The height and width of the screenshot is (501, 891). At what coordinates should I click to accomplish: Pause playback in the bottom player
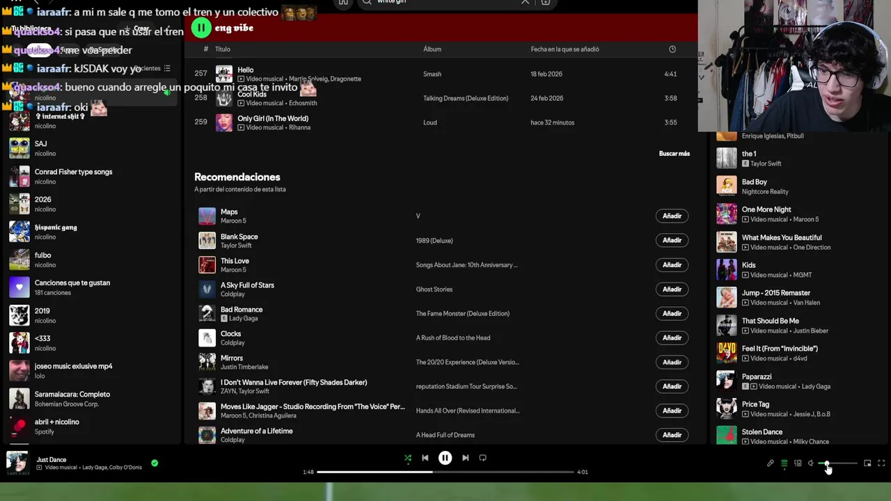coord(445,458)
